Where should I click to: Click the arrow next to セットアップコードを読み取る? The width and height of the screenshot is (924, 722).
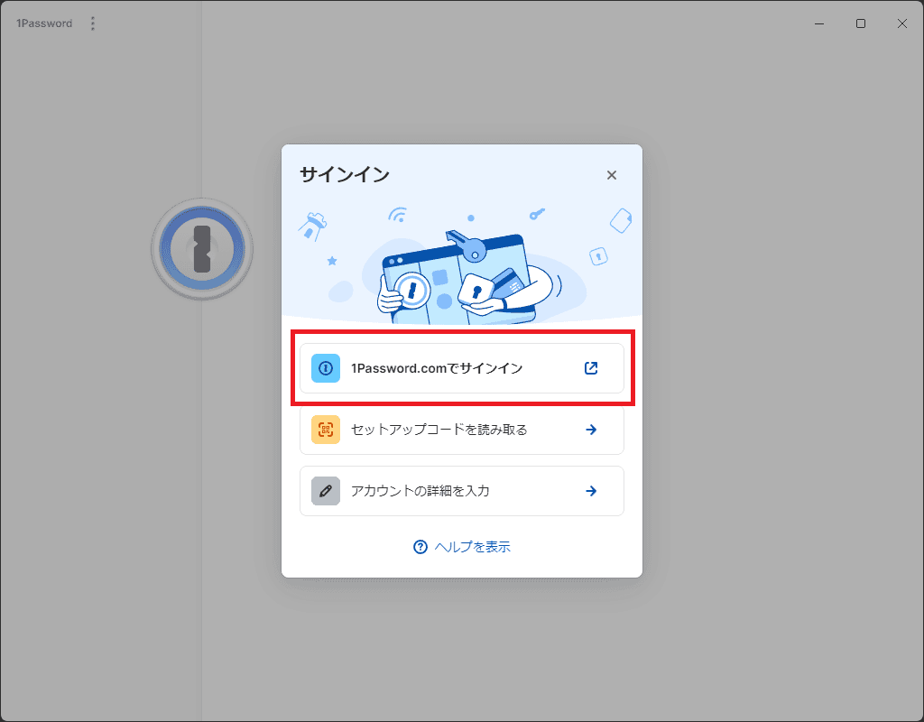pyautogui.click(x=591, y=430)
